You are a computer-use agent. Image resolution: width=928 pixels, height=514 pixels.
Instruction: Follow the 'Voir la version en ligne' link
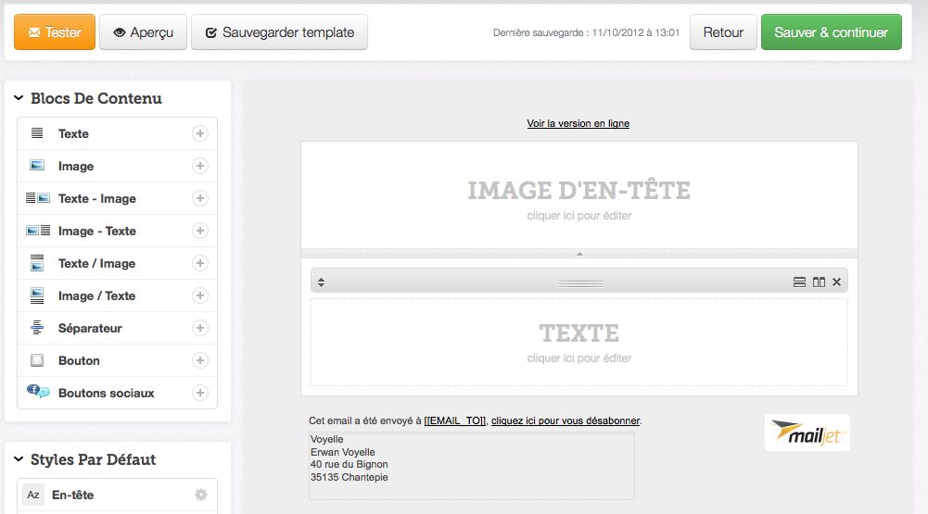(x=578, y=123)
